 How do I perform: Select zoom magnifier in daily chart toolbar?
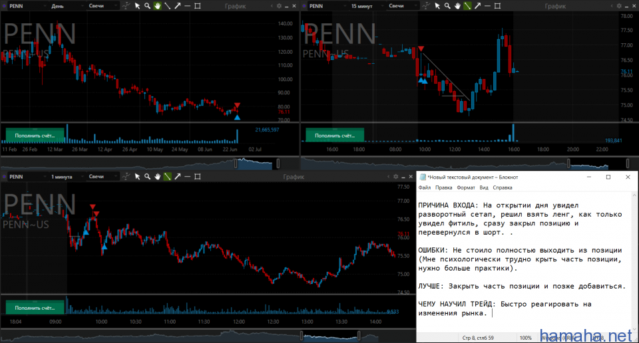pyautogui.click(x=147, y=6)
